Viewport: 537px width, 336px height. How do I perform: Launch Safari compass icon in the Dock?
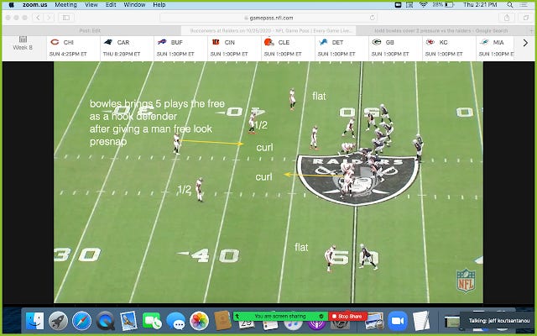coord(82,321)
